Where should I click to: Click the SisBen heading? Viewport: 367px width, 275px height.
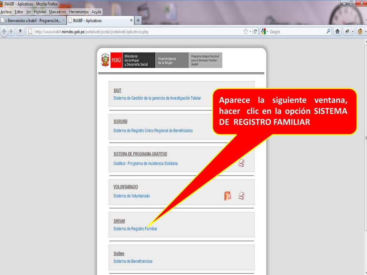[119, 254]
